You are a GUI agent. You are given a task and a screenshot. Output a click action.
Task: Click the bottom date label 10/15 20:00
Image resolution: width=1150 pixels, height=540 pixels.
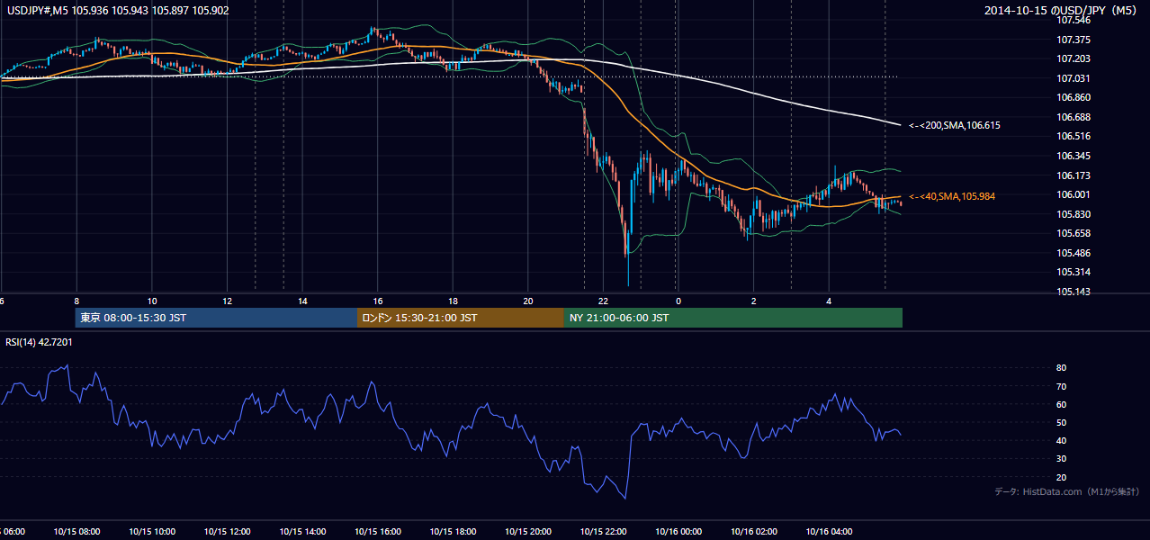pyautogui.click(x=528, y=532)
